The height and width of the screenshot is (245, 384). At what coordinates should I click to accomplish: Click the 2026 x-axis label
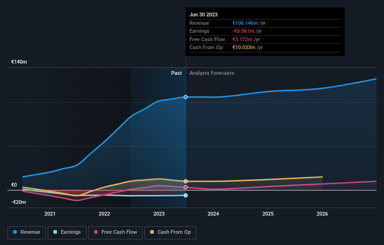(x=322, y=214)
